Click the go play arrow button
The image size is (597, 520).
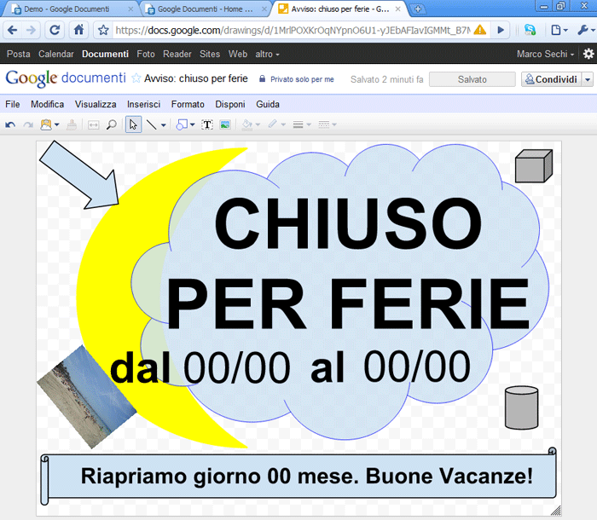coord(501,30)
